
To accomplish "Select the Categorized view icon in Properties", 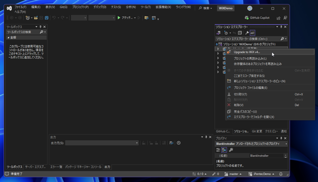I will click(218, 150).
